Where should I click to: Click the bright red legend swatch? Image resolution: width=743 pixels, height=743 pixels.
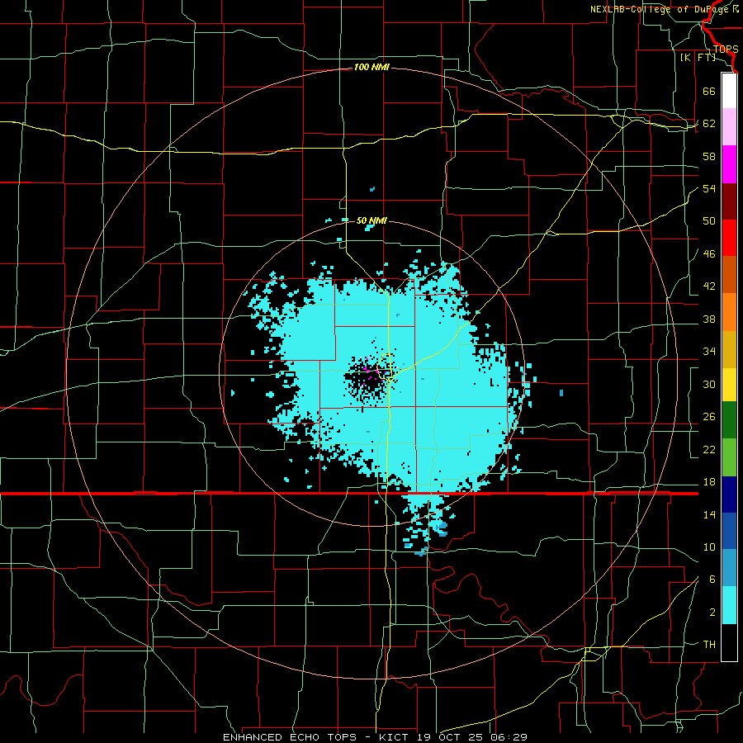click(x=729, y=238)
